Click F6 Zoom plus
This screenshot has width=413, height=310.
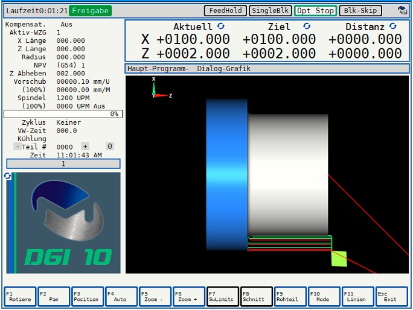(x=189, y=297)
